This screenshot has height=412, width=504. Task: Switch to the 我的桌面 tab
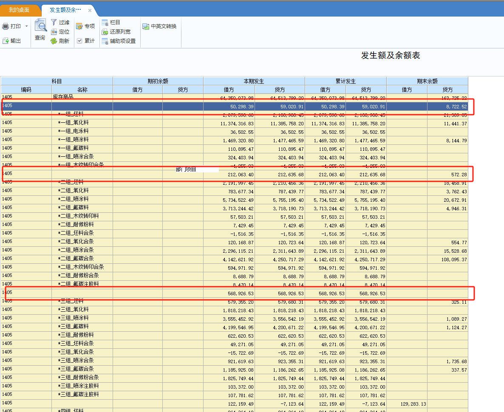coord(19,10)
